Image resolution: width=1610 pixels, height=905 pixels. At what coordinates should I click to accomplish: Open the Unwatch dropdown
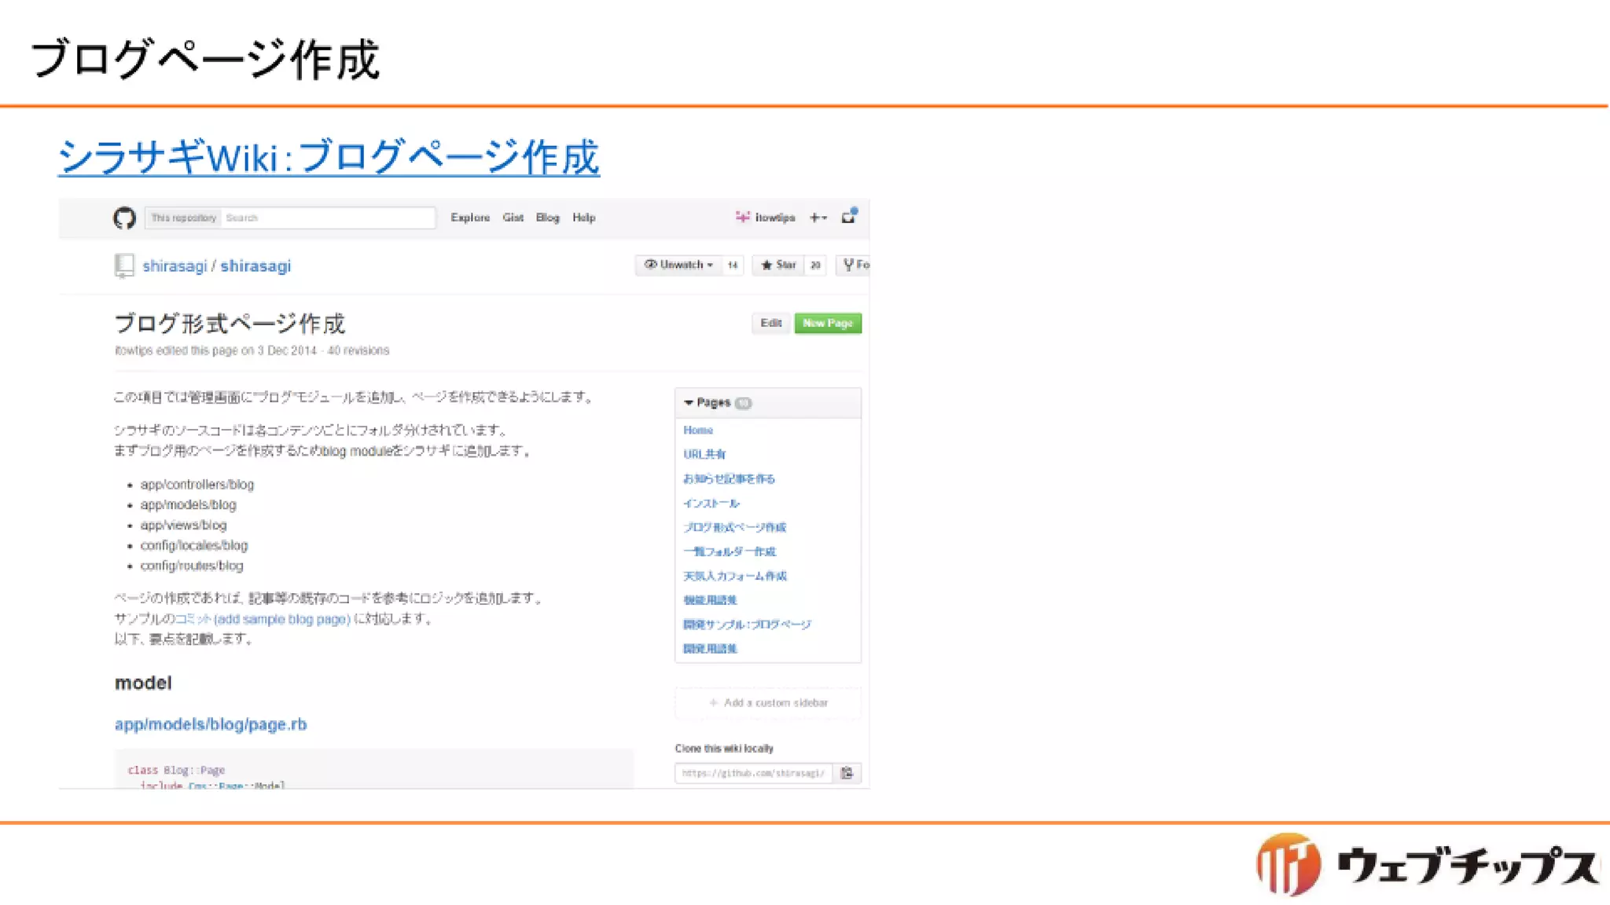(x=678, y=265)
